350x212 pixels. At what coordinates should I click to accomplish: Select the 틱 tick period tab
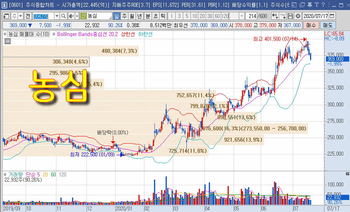click(163, 16)
